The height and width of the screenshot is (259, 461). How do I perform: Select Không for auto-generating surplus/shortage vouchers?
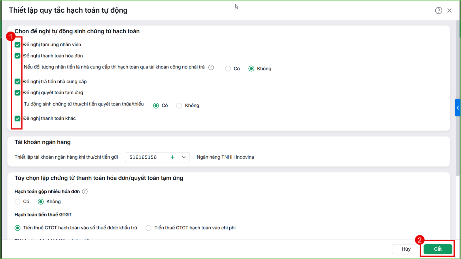click(179, 105)
